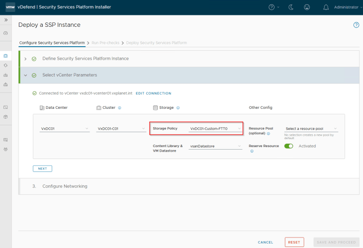Expand Define Security Services Platform Instance section
Viewport: 363px width, 248px height.
(25, 59)
